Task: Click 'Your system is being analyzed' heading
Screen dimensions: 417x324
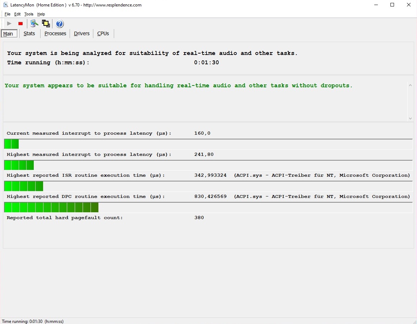Action: point(152,53)
